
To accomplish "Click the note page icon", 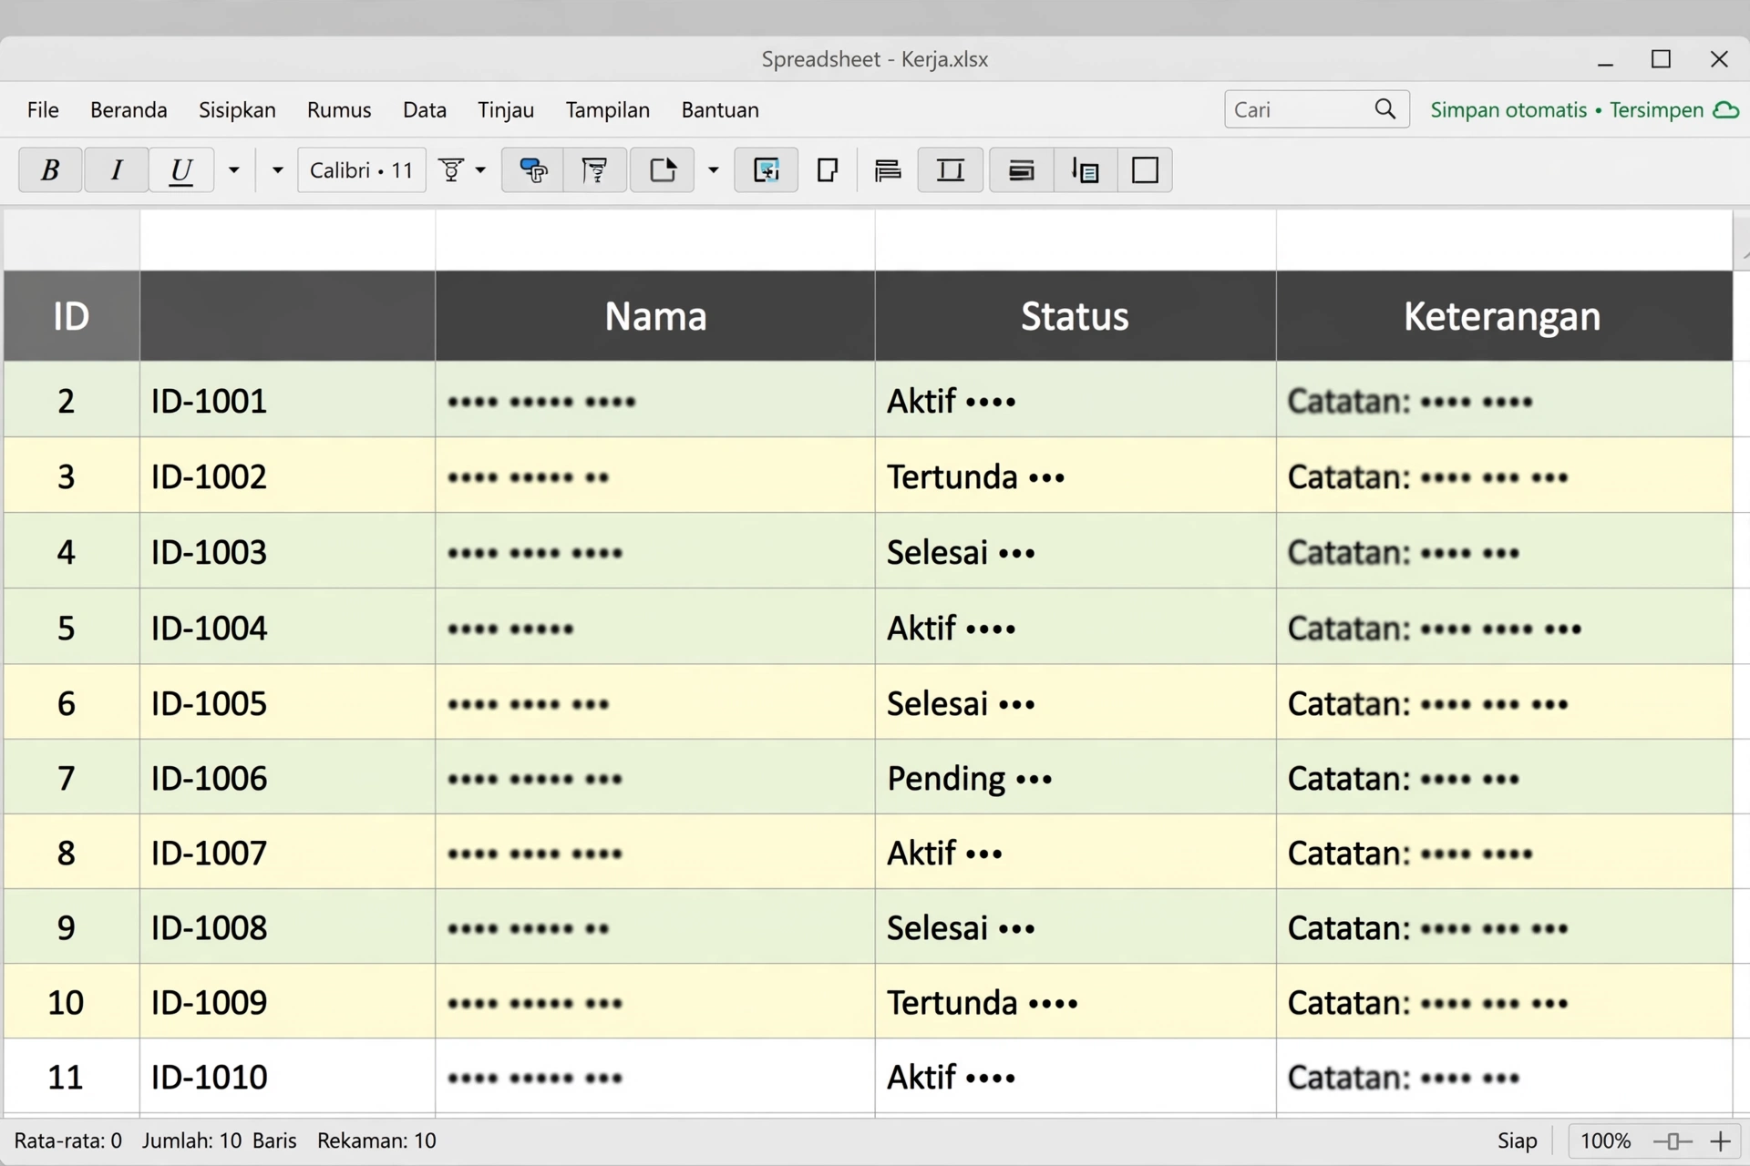I will (828, 170).
